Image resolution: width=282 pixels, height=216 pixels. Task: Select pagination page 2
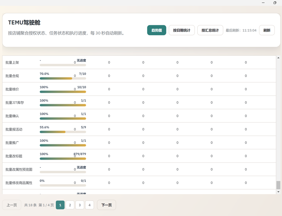70,205
